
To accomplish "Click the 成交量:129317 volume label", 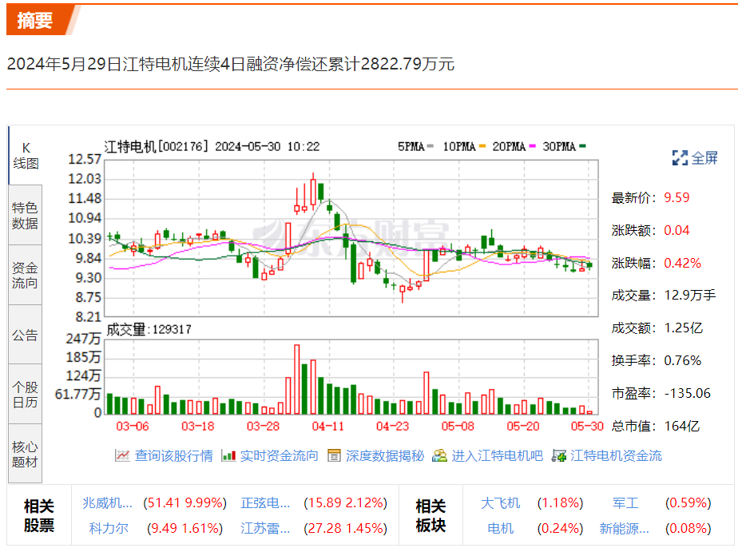I will click(149, 330).
